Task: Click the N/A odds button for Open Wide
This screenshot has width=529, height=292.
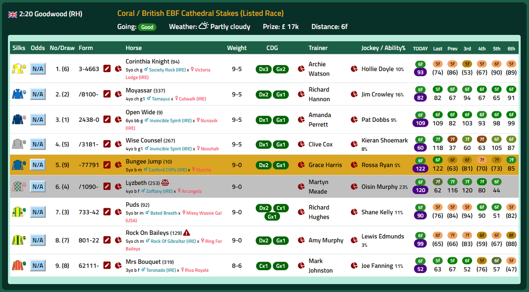Action: [38, 120]
